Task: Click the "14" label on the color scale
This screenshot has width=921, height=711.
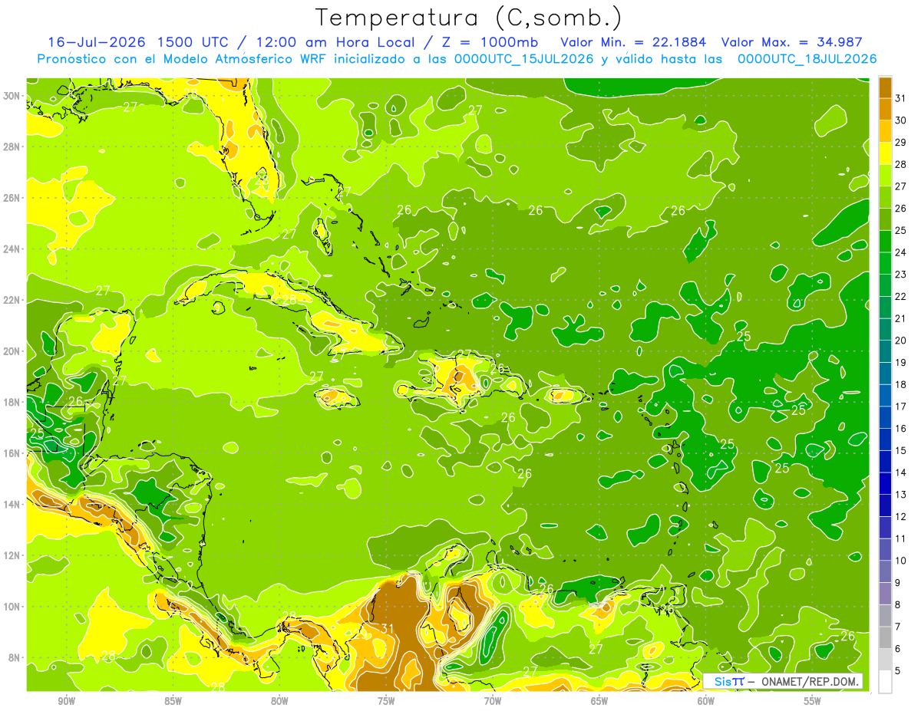Action: (901, 472)
